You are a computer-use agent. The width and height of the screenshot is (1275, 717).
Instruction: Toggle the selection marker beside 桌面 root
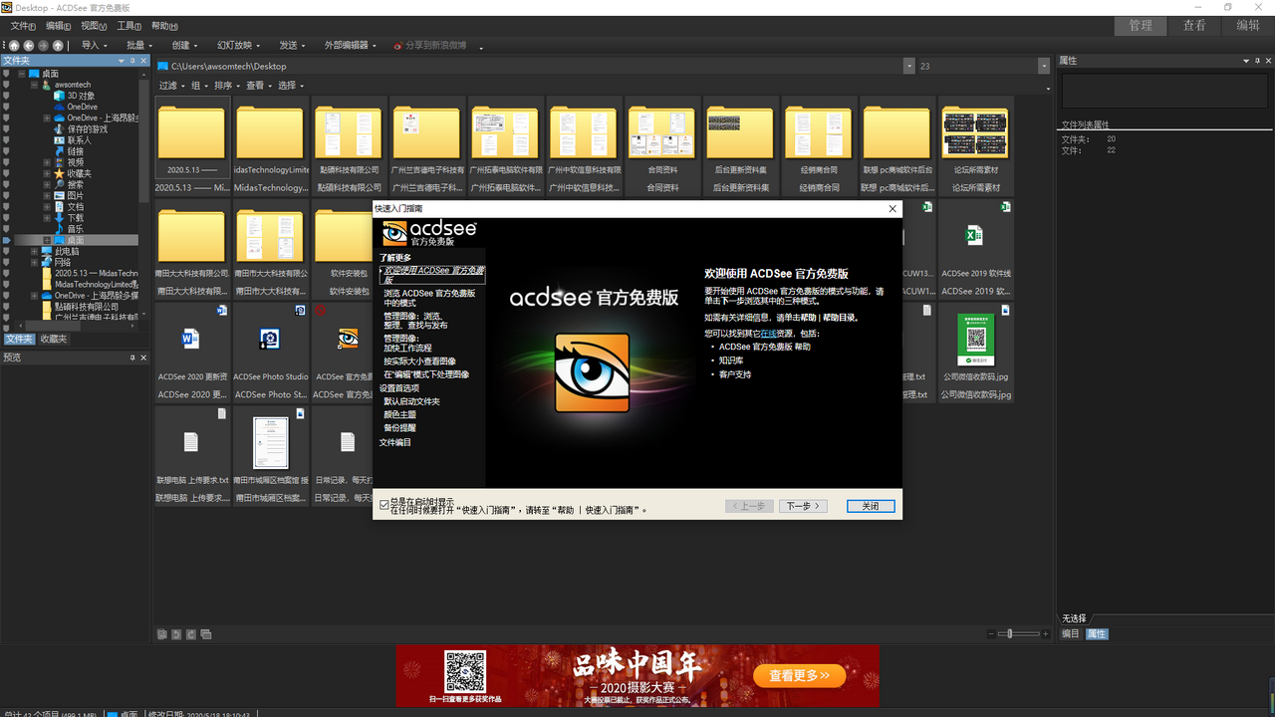tap(6, 74)
